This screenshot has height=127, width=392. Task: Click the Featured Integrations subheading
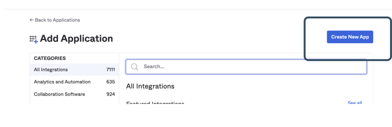(155, 103)
